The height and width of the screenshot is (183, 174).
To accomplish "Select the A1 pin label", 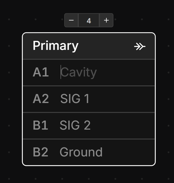I will pos(41,72).
